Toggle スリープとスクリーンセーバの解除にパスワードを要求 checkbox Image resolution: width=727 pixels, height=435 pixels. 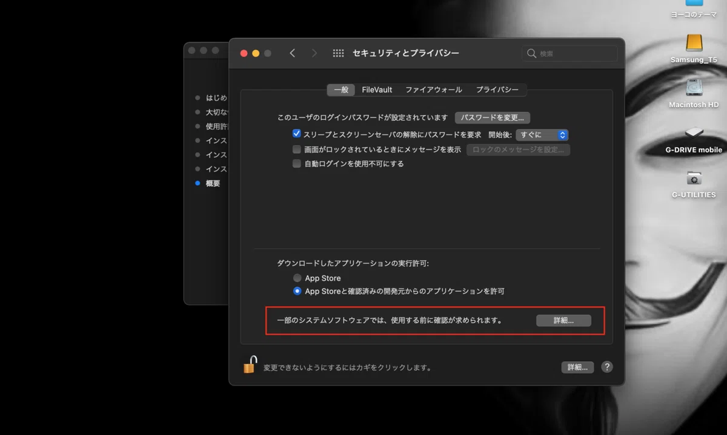(297, 134)
